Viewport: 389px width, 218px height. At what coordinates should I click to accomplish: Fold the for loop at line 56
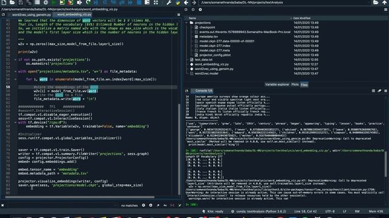coord(15,79)
